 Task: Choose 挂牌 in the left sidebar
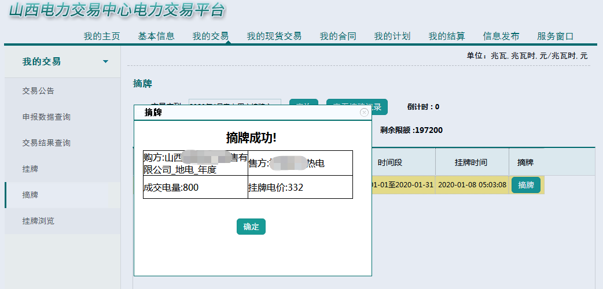click(30, 169)
